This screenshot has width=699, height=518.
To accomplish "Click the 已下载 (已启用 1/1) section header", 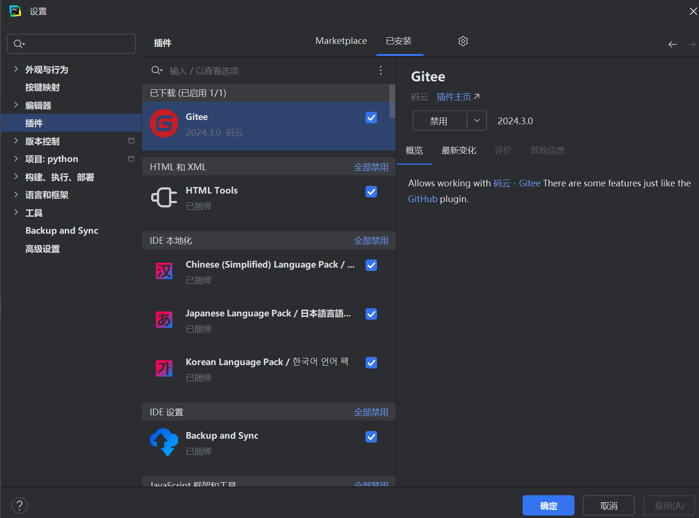I will (269, 93).
